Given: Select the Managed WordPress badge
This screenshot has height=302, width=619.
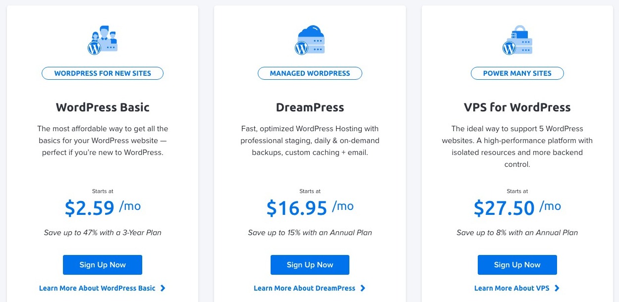Looking at the screenshot, I should [310, 73].
